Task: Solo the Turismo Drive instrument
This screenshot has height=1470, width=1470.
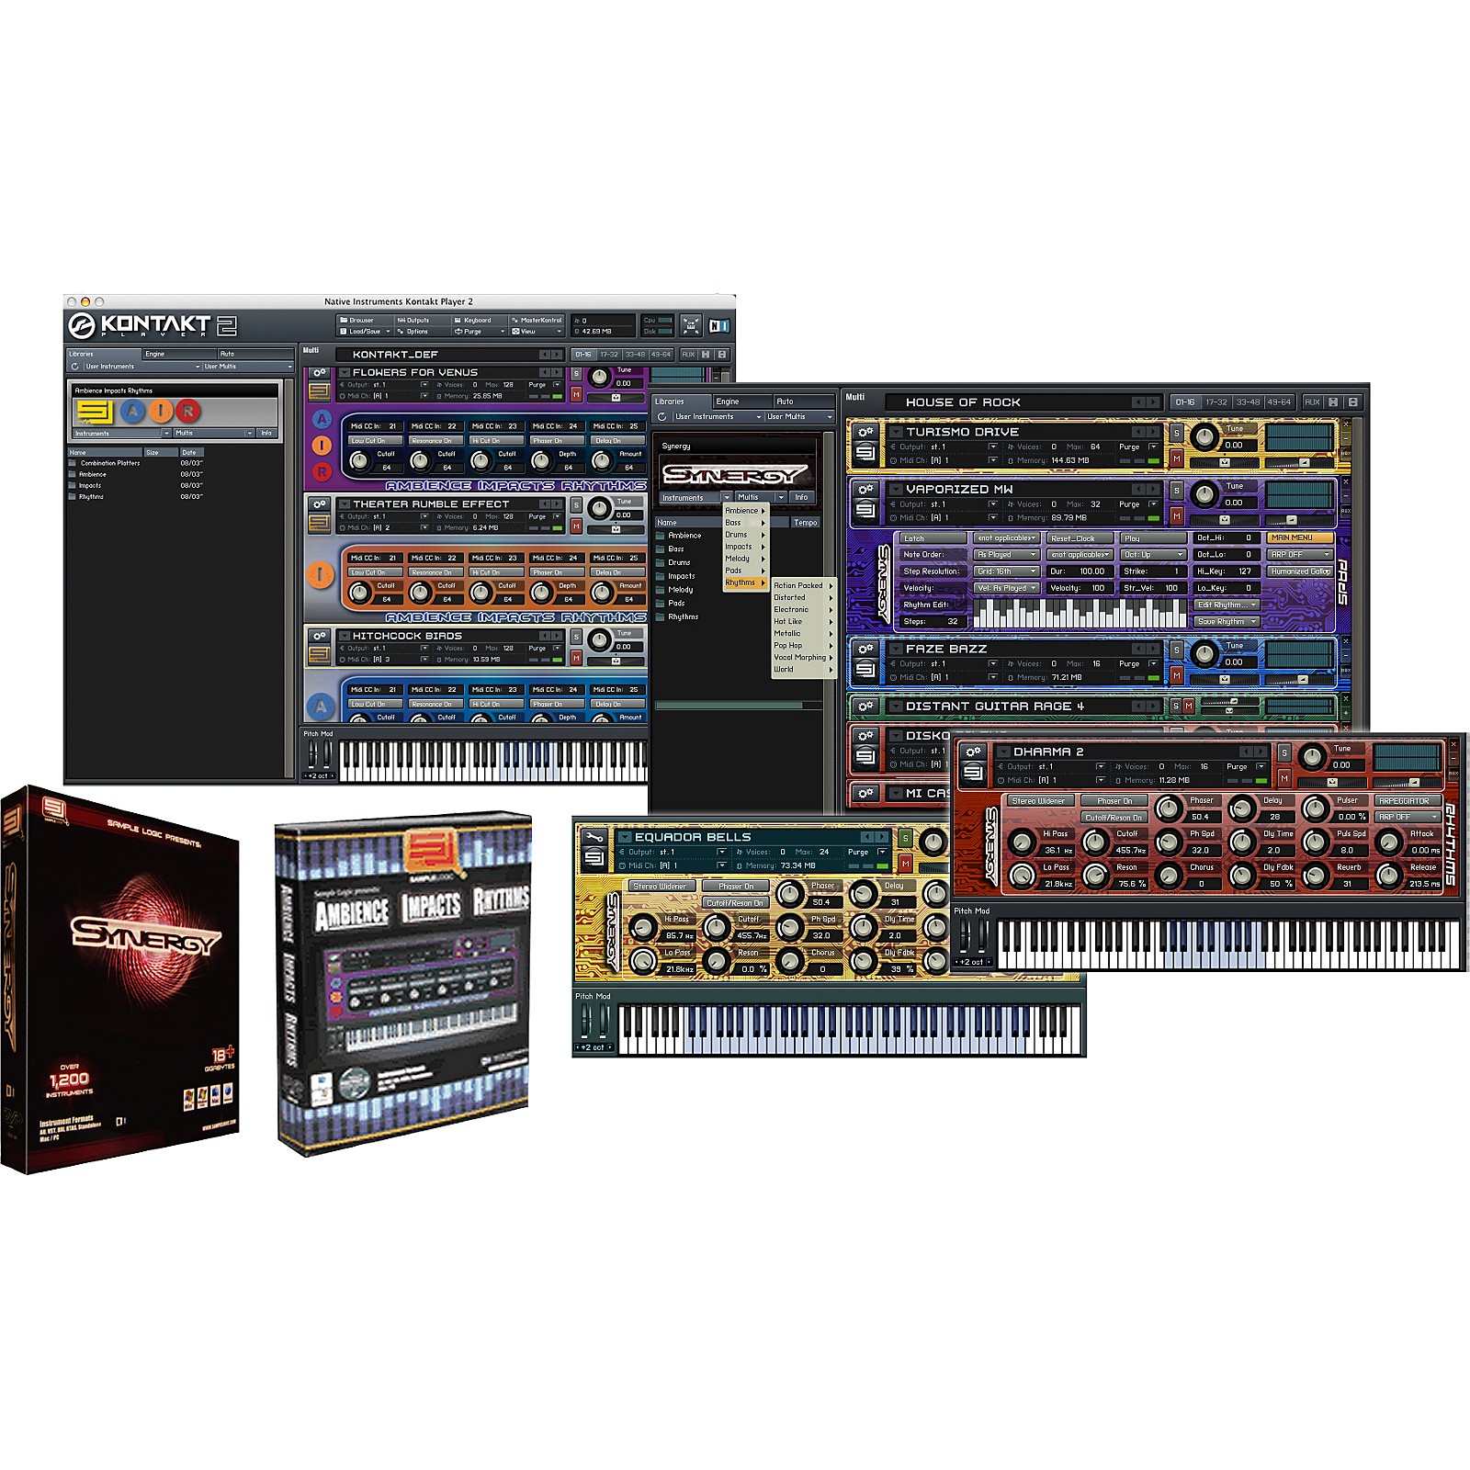Action: 1175,432
